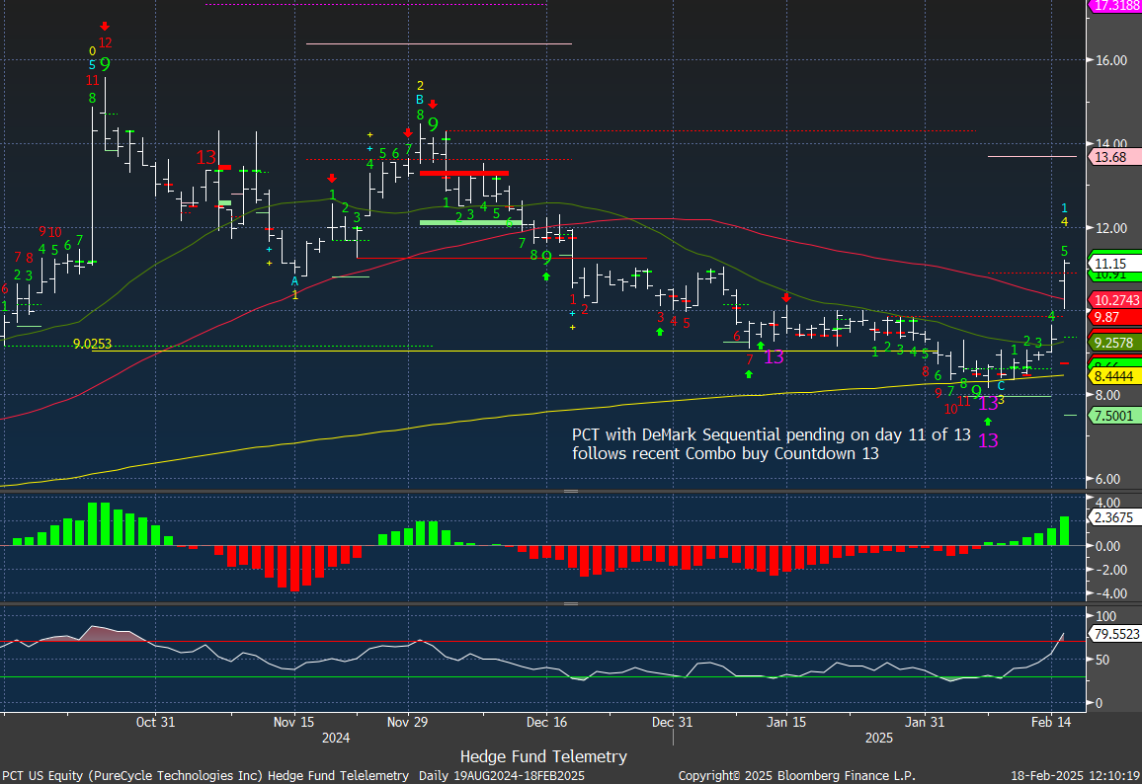
Task: Click the 16.00 price axis tick
Action: point(1111,60)
